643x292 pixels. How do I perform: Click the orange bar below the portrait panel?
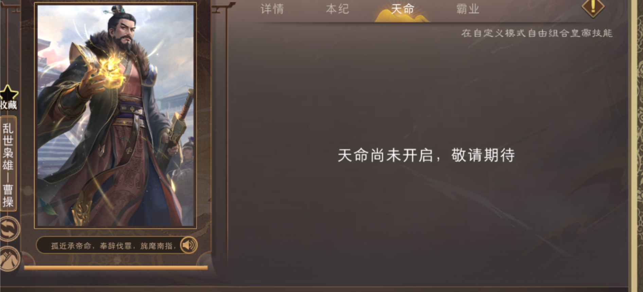tap(116, 268)
